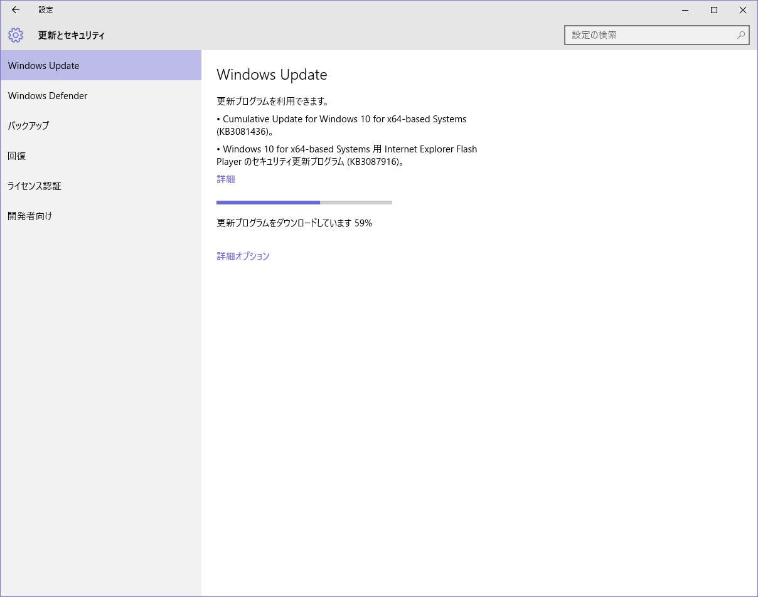Click the 59% download status text

(294, 223)
